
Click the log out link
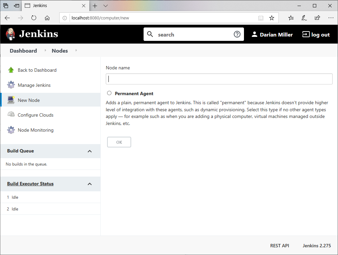click(x=316, y=35)
